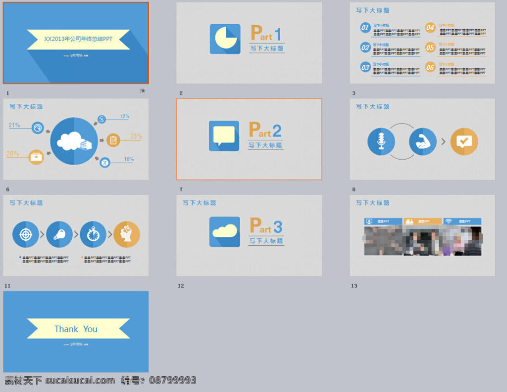
Task: Click the blue 03 numbered circle
Action: [365, 67]
